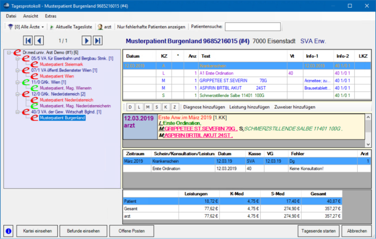Viewport: 376px width, 239px height.
Task: Click e-card icon beside Musterpatient Wien
Action: pyautogui.click(x=34, y=76)
